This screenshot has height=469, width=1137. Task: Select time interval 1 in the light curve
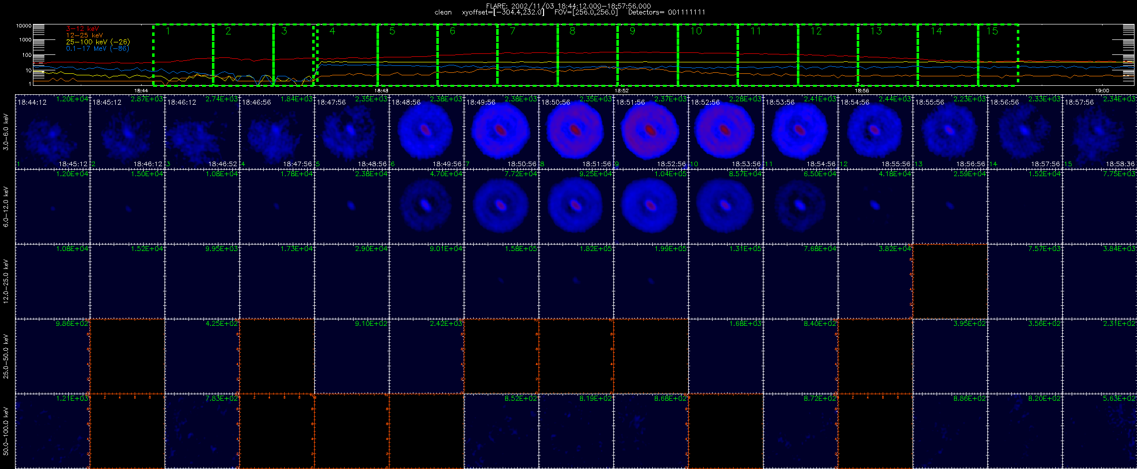click(183, 55)
